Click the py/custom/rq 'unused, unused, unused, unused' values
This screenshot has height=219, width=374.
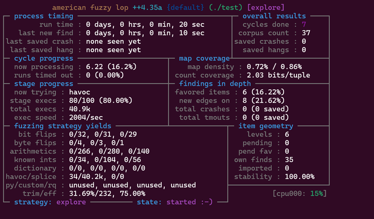click(132, 185)
